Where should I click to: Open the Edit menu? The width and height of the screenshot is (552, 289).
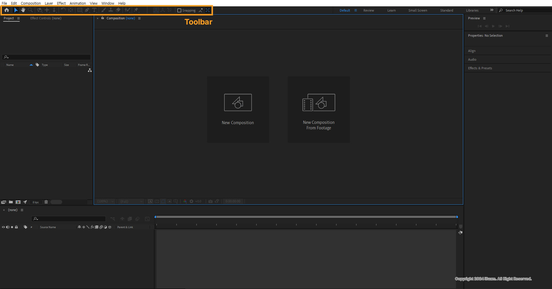[x=14, y=3]
